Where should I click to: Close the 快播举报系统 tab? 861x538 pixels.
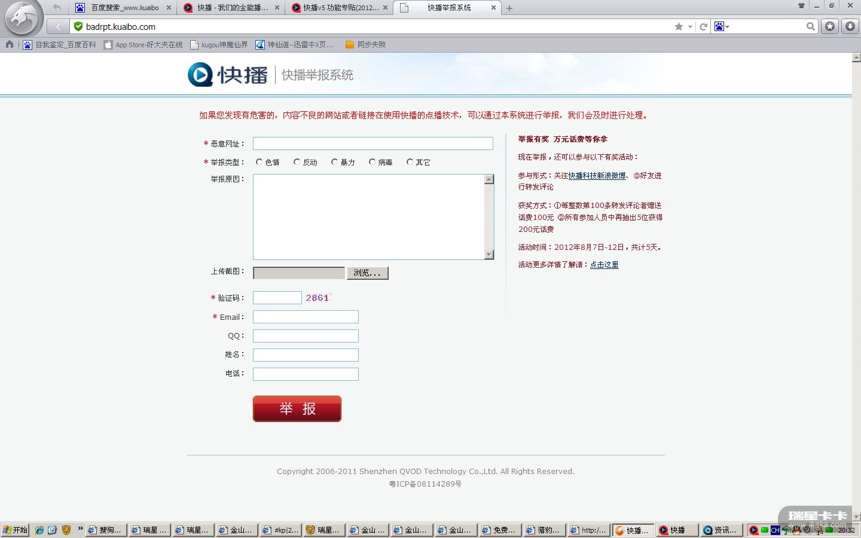[x=493, y=8]
